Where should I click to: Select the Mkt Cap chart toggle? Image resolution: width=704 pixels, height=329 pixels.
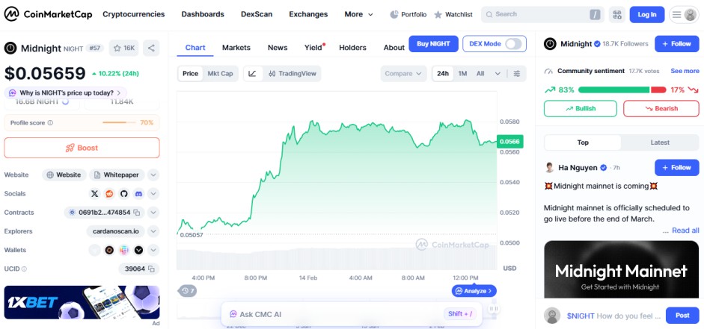pos(220,73)
